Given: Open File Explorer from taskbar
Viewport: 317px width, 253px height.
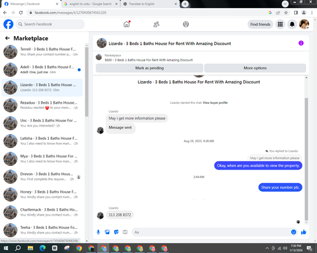Looking at the screenshot, I should click(x=30, y=248).
